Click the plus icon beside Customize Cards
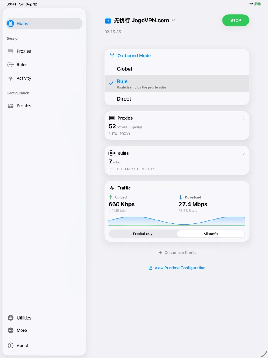The image size is (268, 358). click(160, 252)
